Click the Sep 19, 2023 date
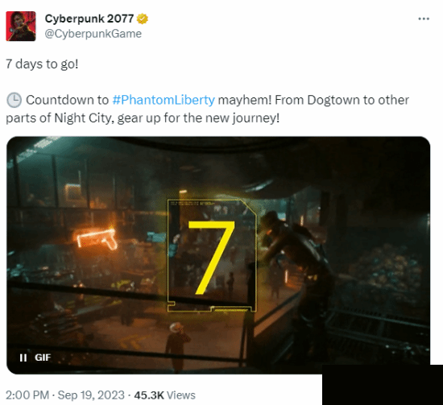This screenshot has height=405, width=443. coord(91,395)
